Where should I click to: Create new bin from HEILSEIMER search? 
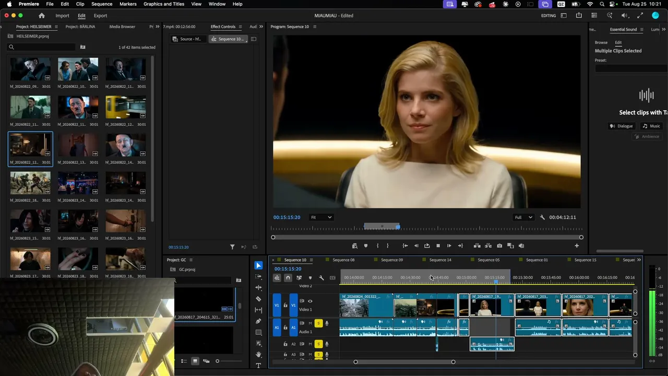click(x=82, y=47)
